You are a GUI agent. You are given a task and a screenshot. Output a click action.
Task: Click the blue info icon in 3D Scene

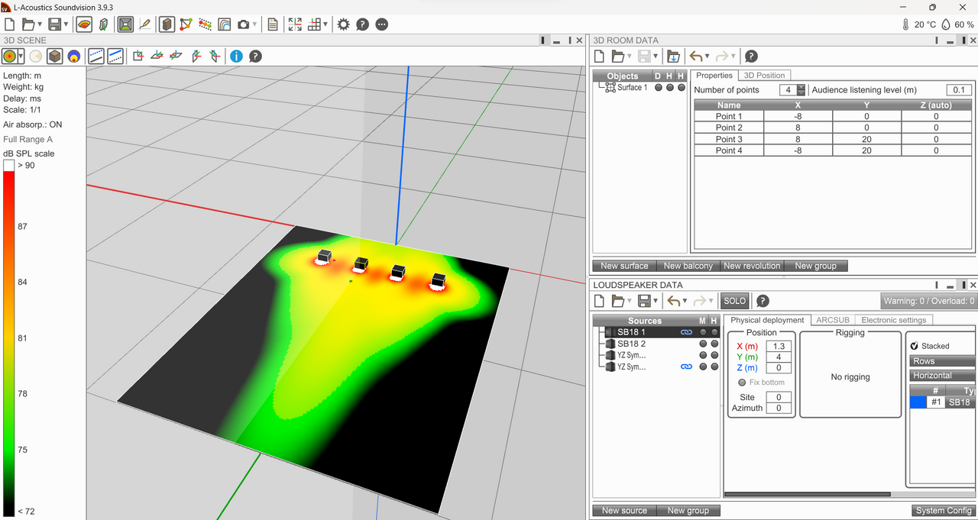click(x=236, y=56)
